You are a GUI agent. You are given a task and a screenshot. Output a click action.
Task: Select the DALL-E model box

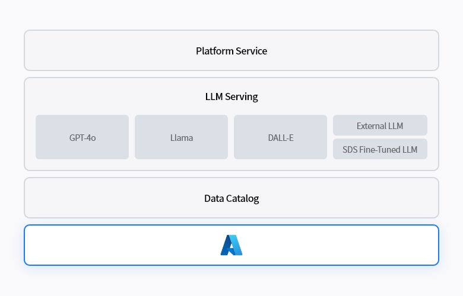coord(281,137)
